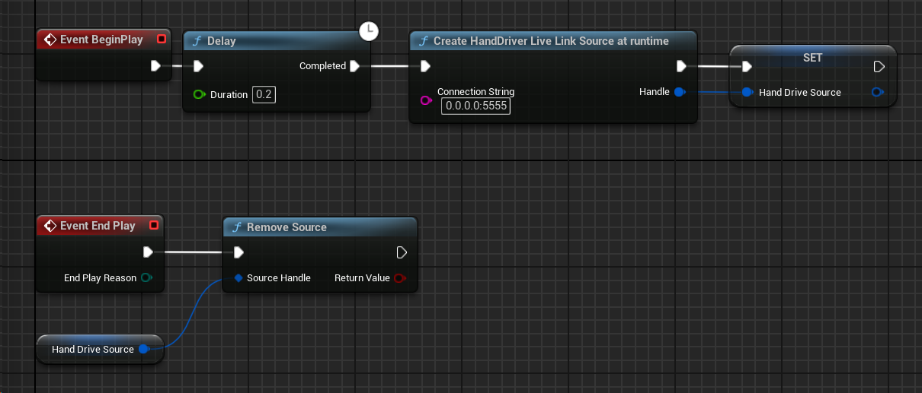Viewport: 922px width, 393px height.
Task: Select the Remove Source node title
Action: point(287,227)
